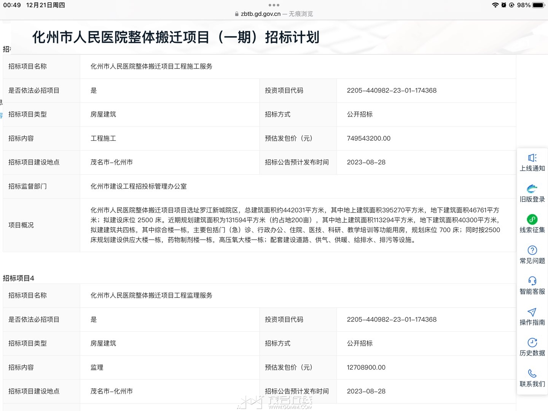Select the project overview paragraph text
Viewport: 548px width, 411px height.
295,225
